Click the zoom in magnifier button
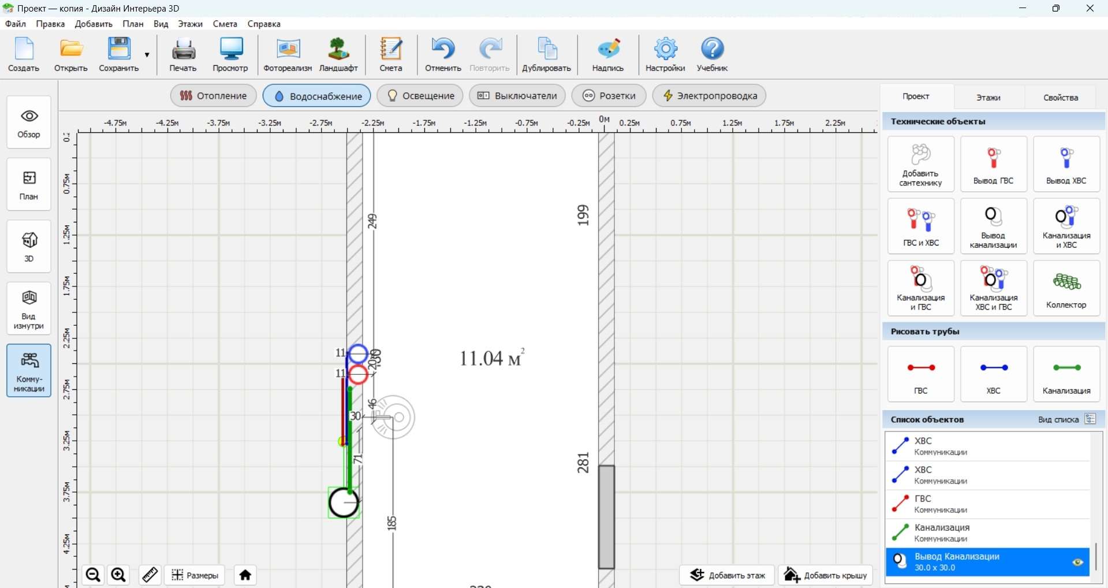The image size is (1108, 588). [118, 575]
